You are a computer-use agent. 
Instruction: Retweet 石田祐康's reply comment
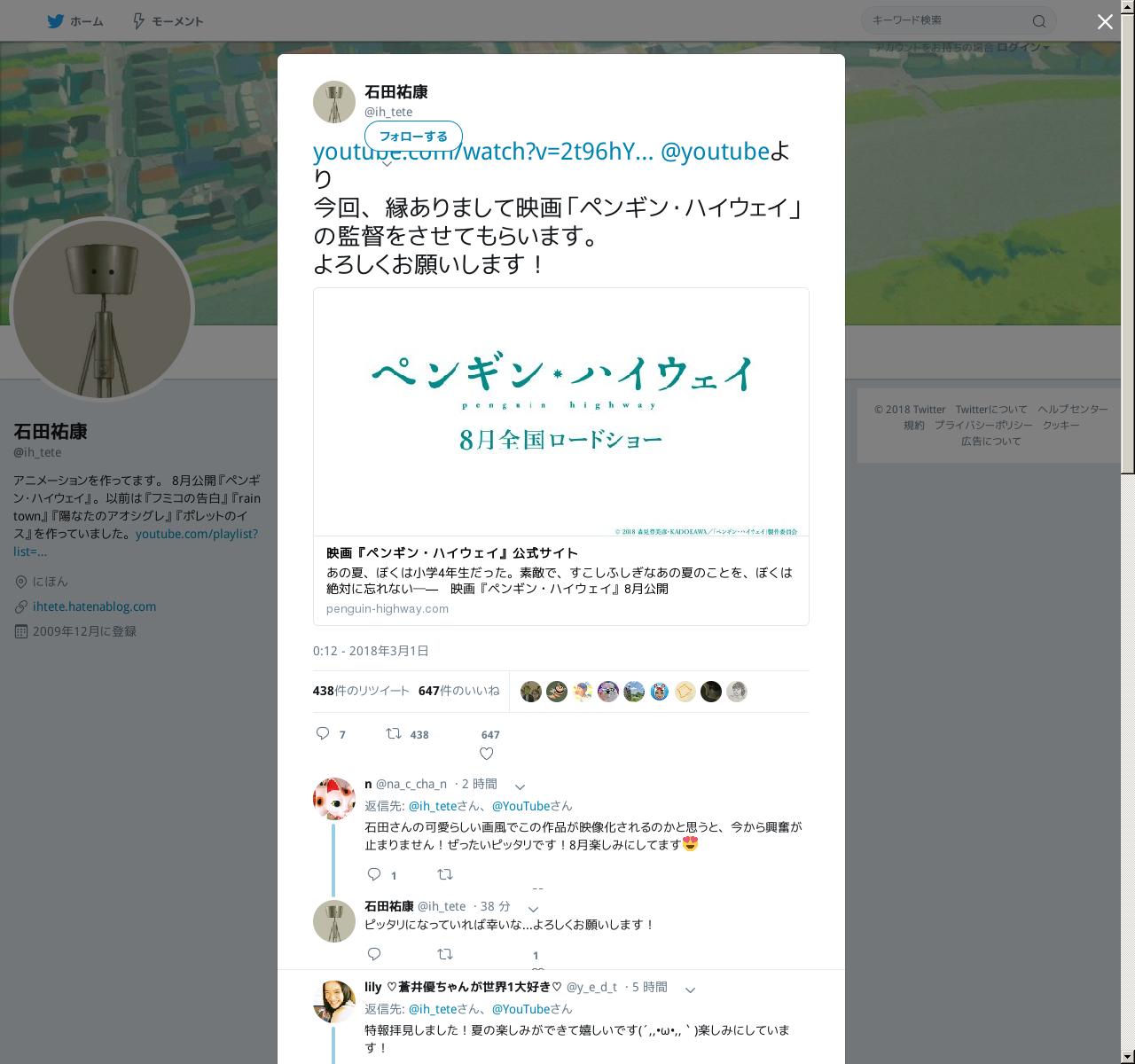click(x=445, y=954)
